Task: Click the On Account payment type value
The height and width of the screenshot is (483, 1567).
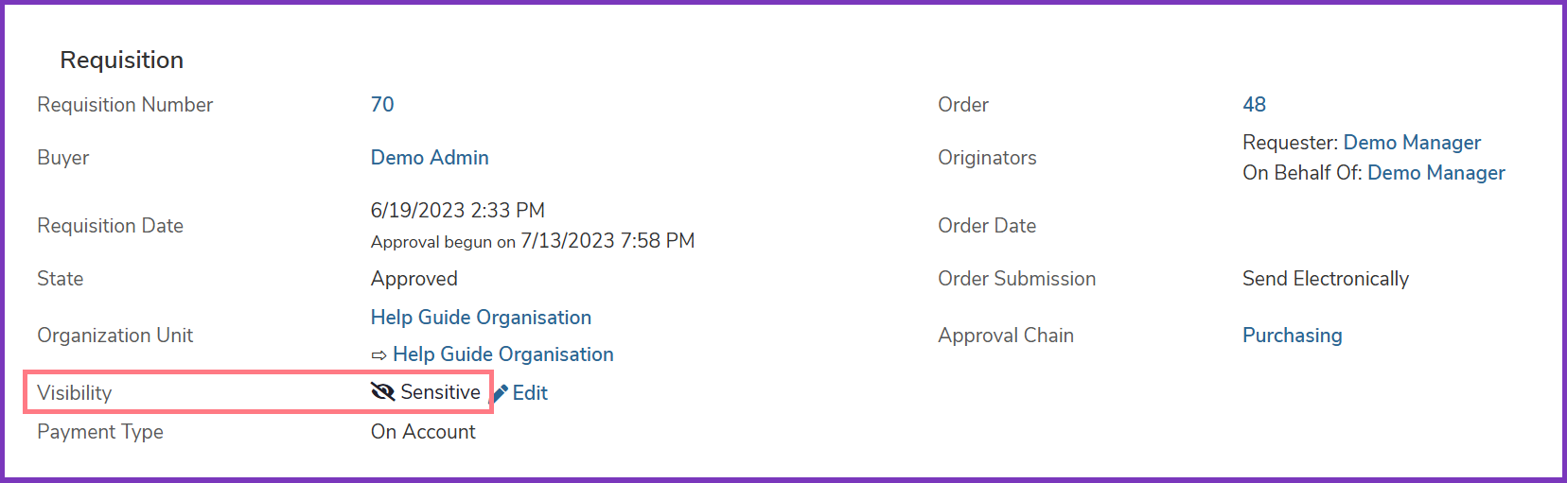Action: (x=423, y=432)
